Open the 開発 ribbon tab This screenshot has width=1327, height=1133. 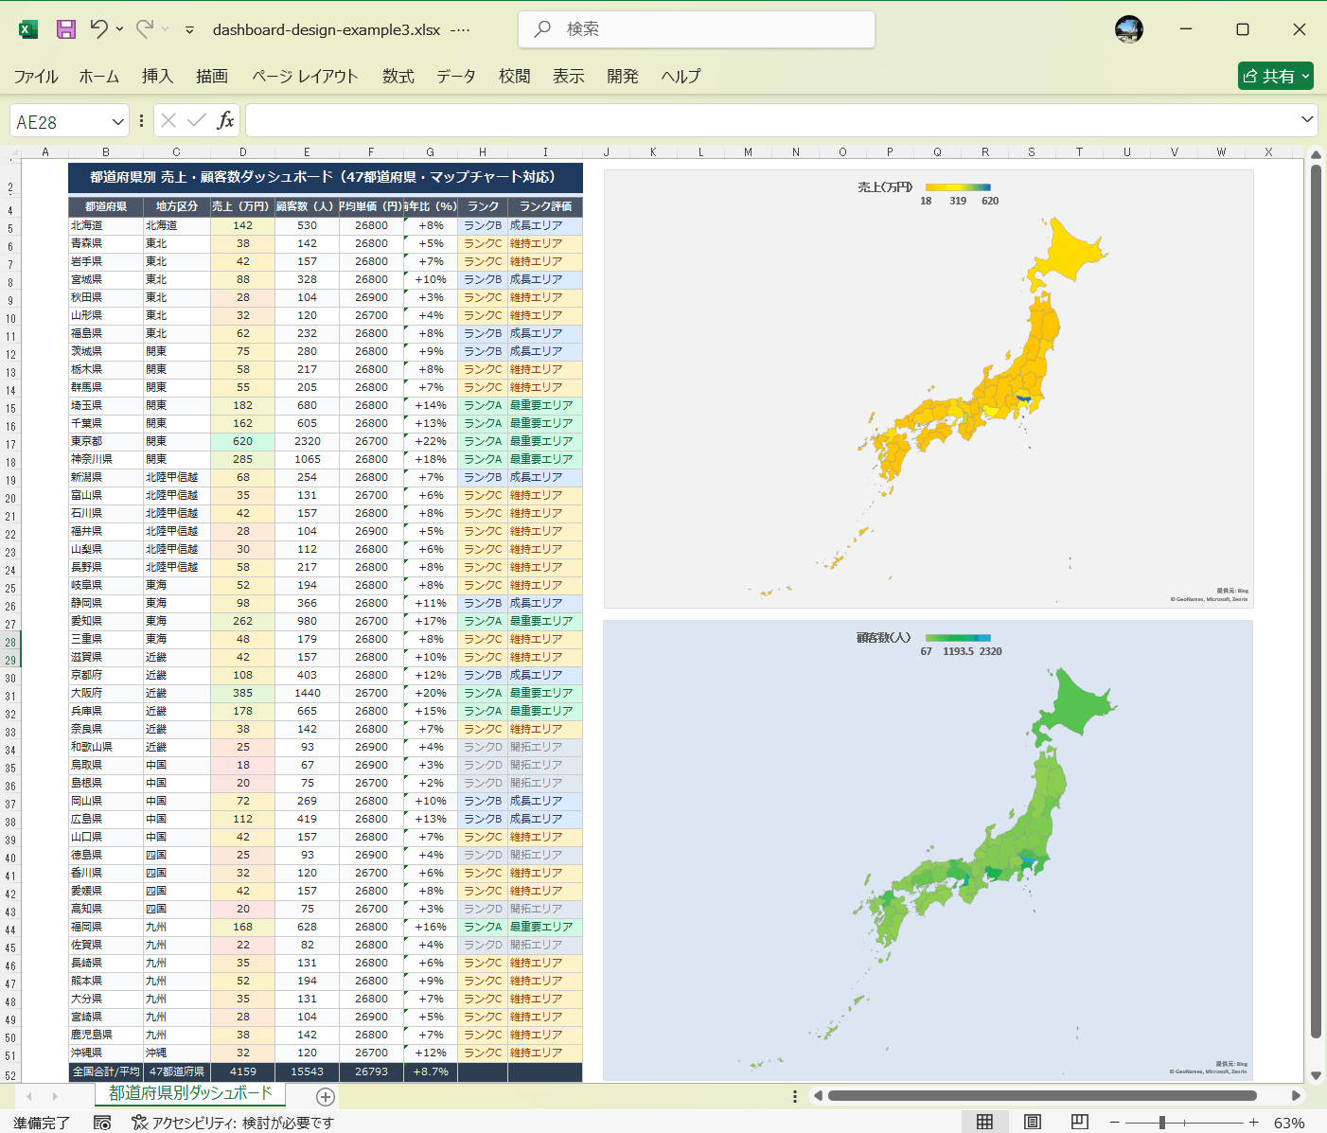pos(623,76)
